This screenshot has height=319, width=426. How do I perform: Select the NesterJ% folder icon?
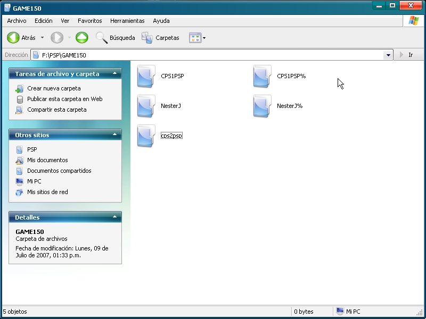coord(262,106)
